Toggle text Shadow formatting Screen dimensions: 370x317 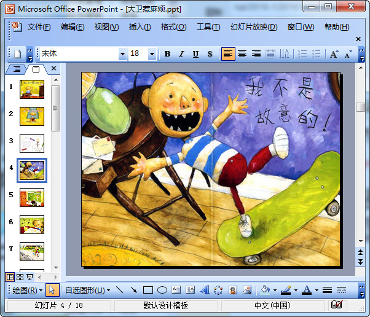click(x=210, y=54)
